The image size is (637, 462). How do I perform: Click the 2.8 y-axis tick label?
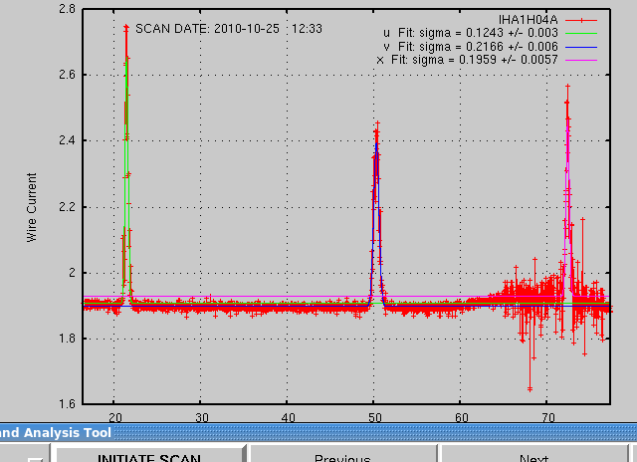click(x=67, y=9)
